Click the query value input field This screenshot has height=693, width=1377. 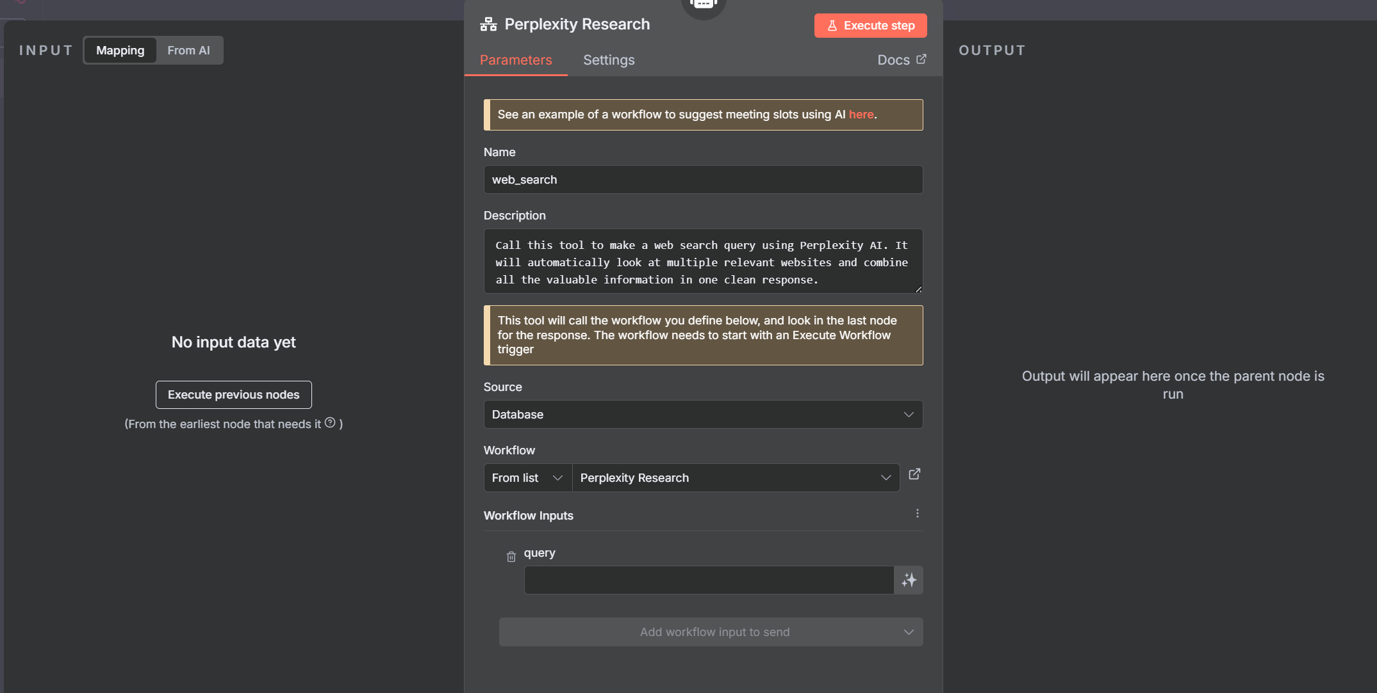point(709,580)
